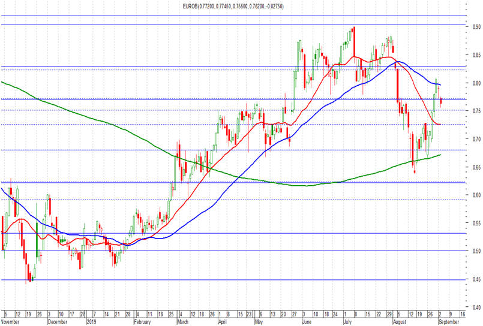Select the 0.65 price axis label
The height and width of the screenshot is (326, 483).
476,167
